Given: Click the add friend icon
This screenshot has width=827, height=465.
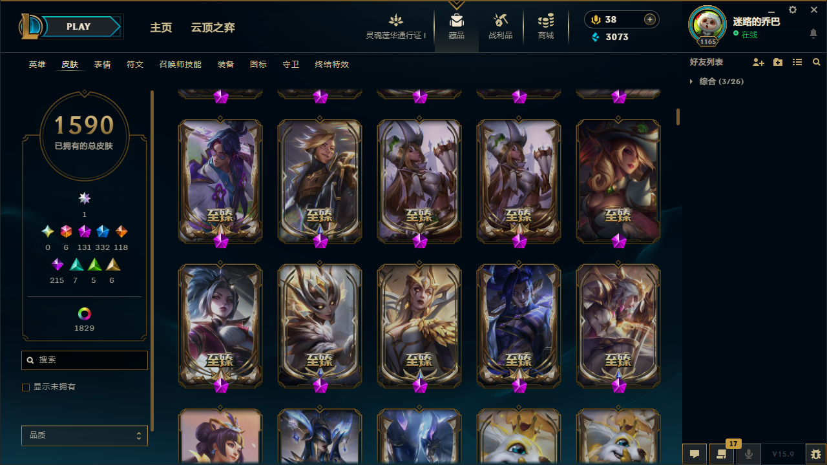Looking at the screenshot, I should point(759,62).
